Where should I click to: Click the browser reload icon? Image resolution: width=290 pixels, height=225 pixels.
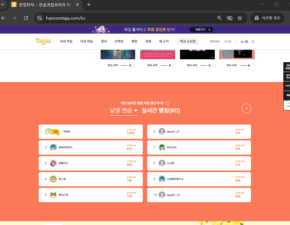pos(26,18)
